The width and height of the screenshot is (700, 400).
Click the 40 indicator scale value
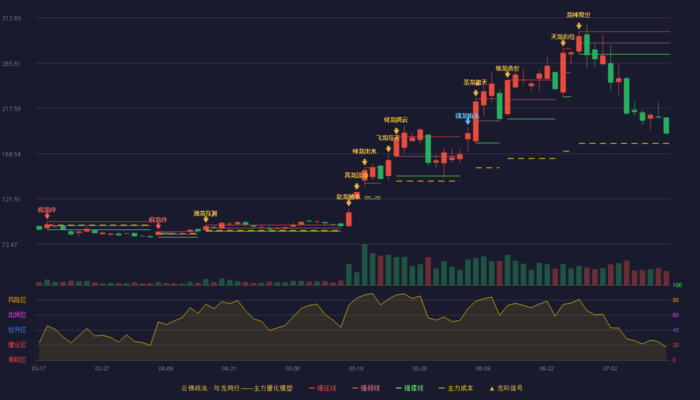pos(675,330)
